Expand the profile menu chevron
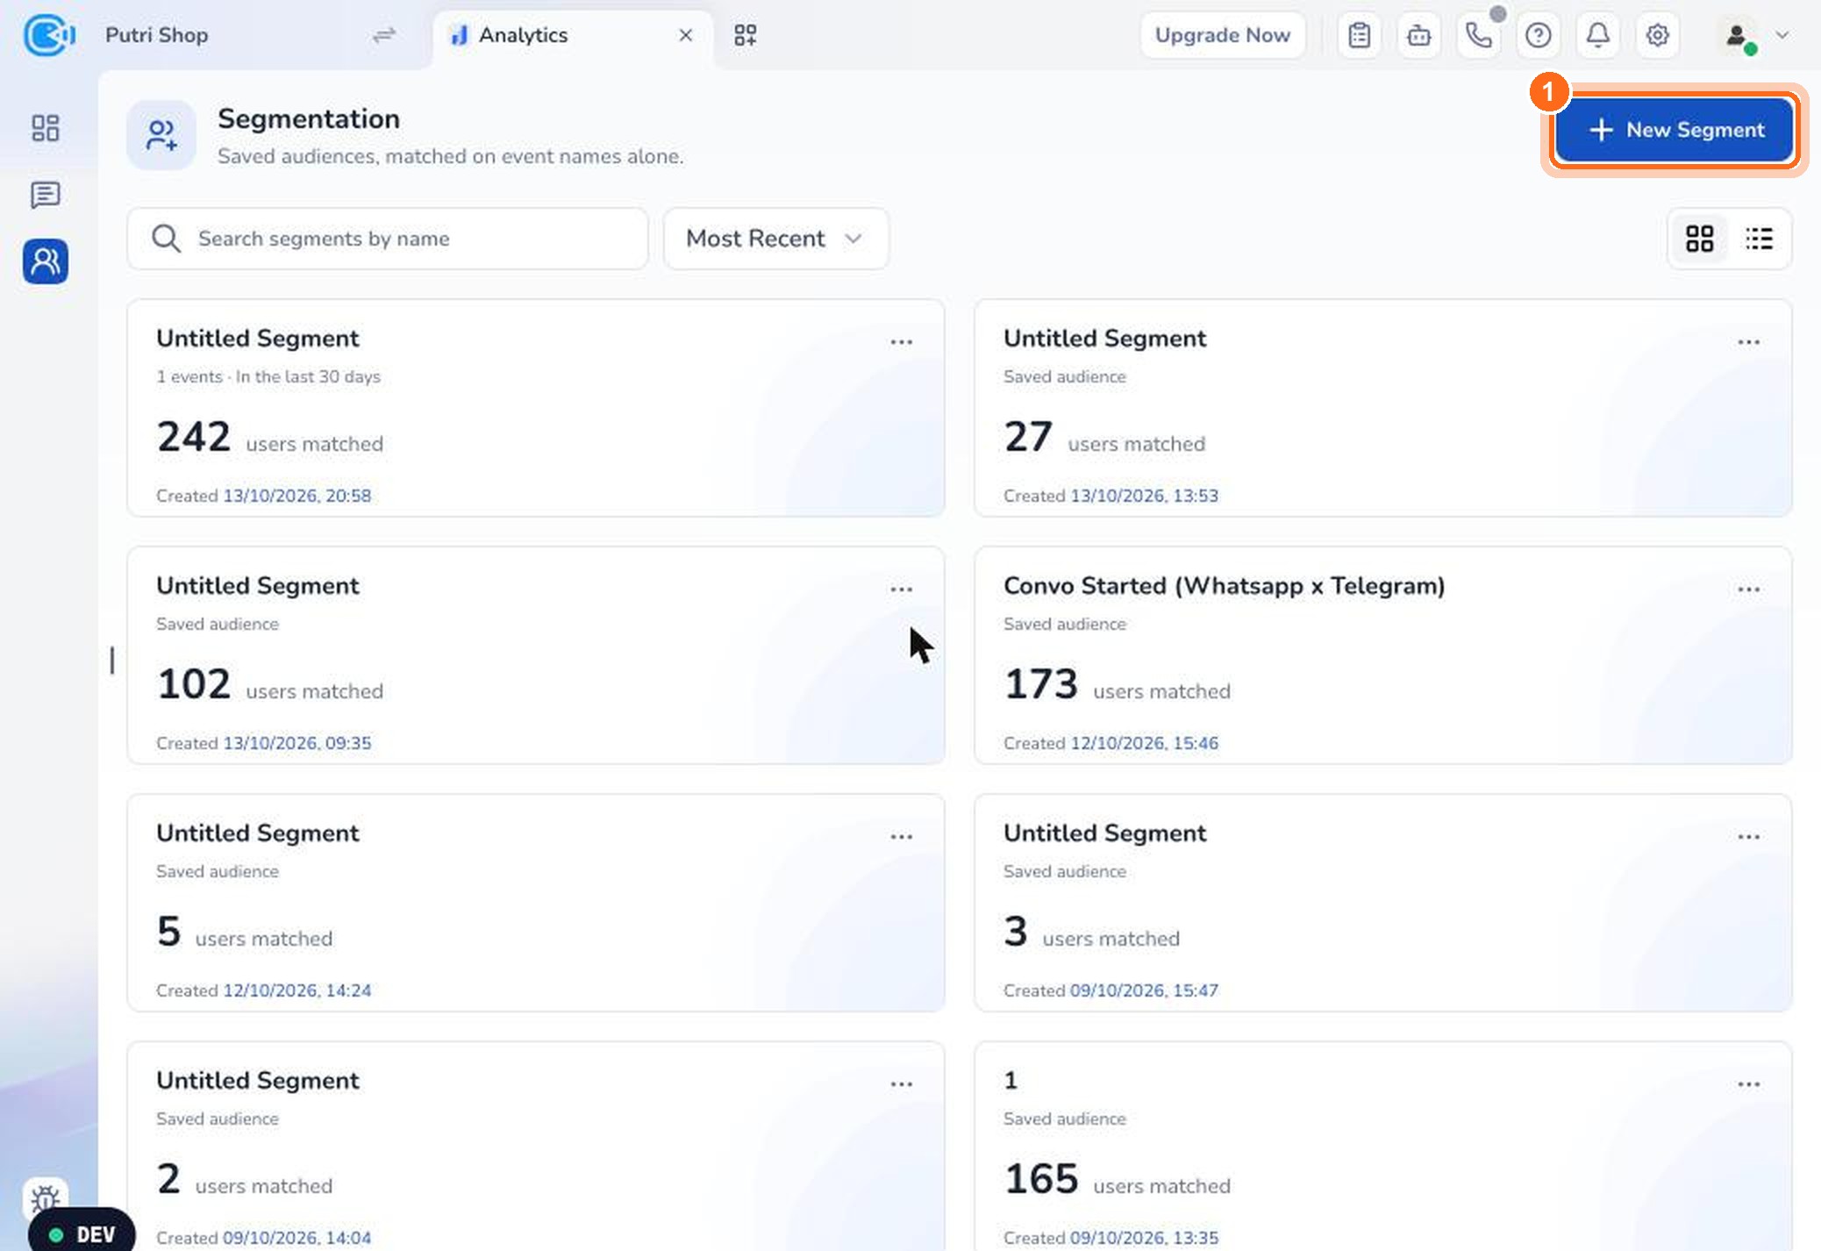The width and height of the screenshot is (1821, 1251). click(x=1782, y=35)
